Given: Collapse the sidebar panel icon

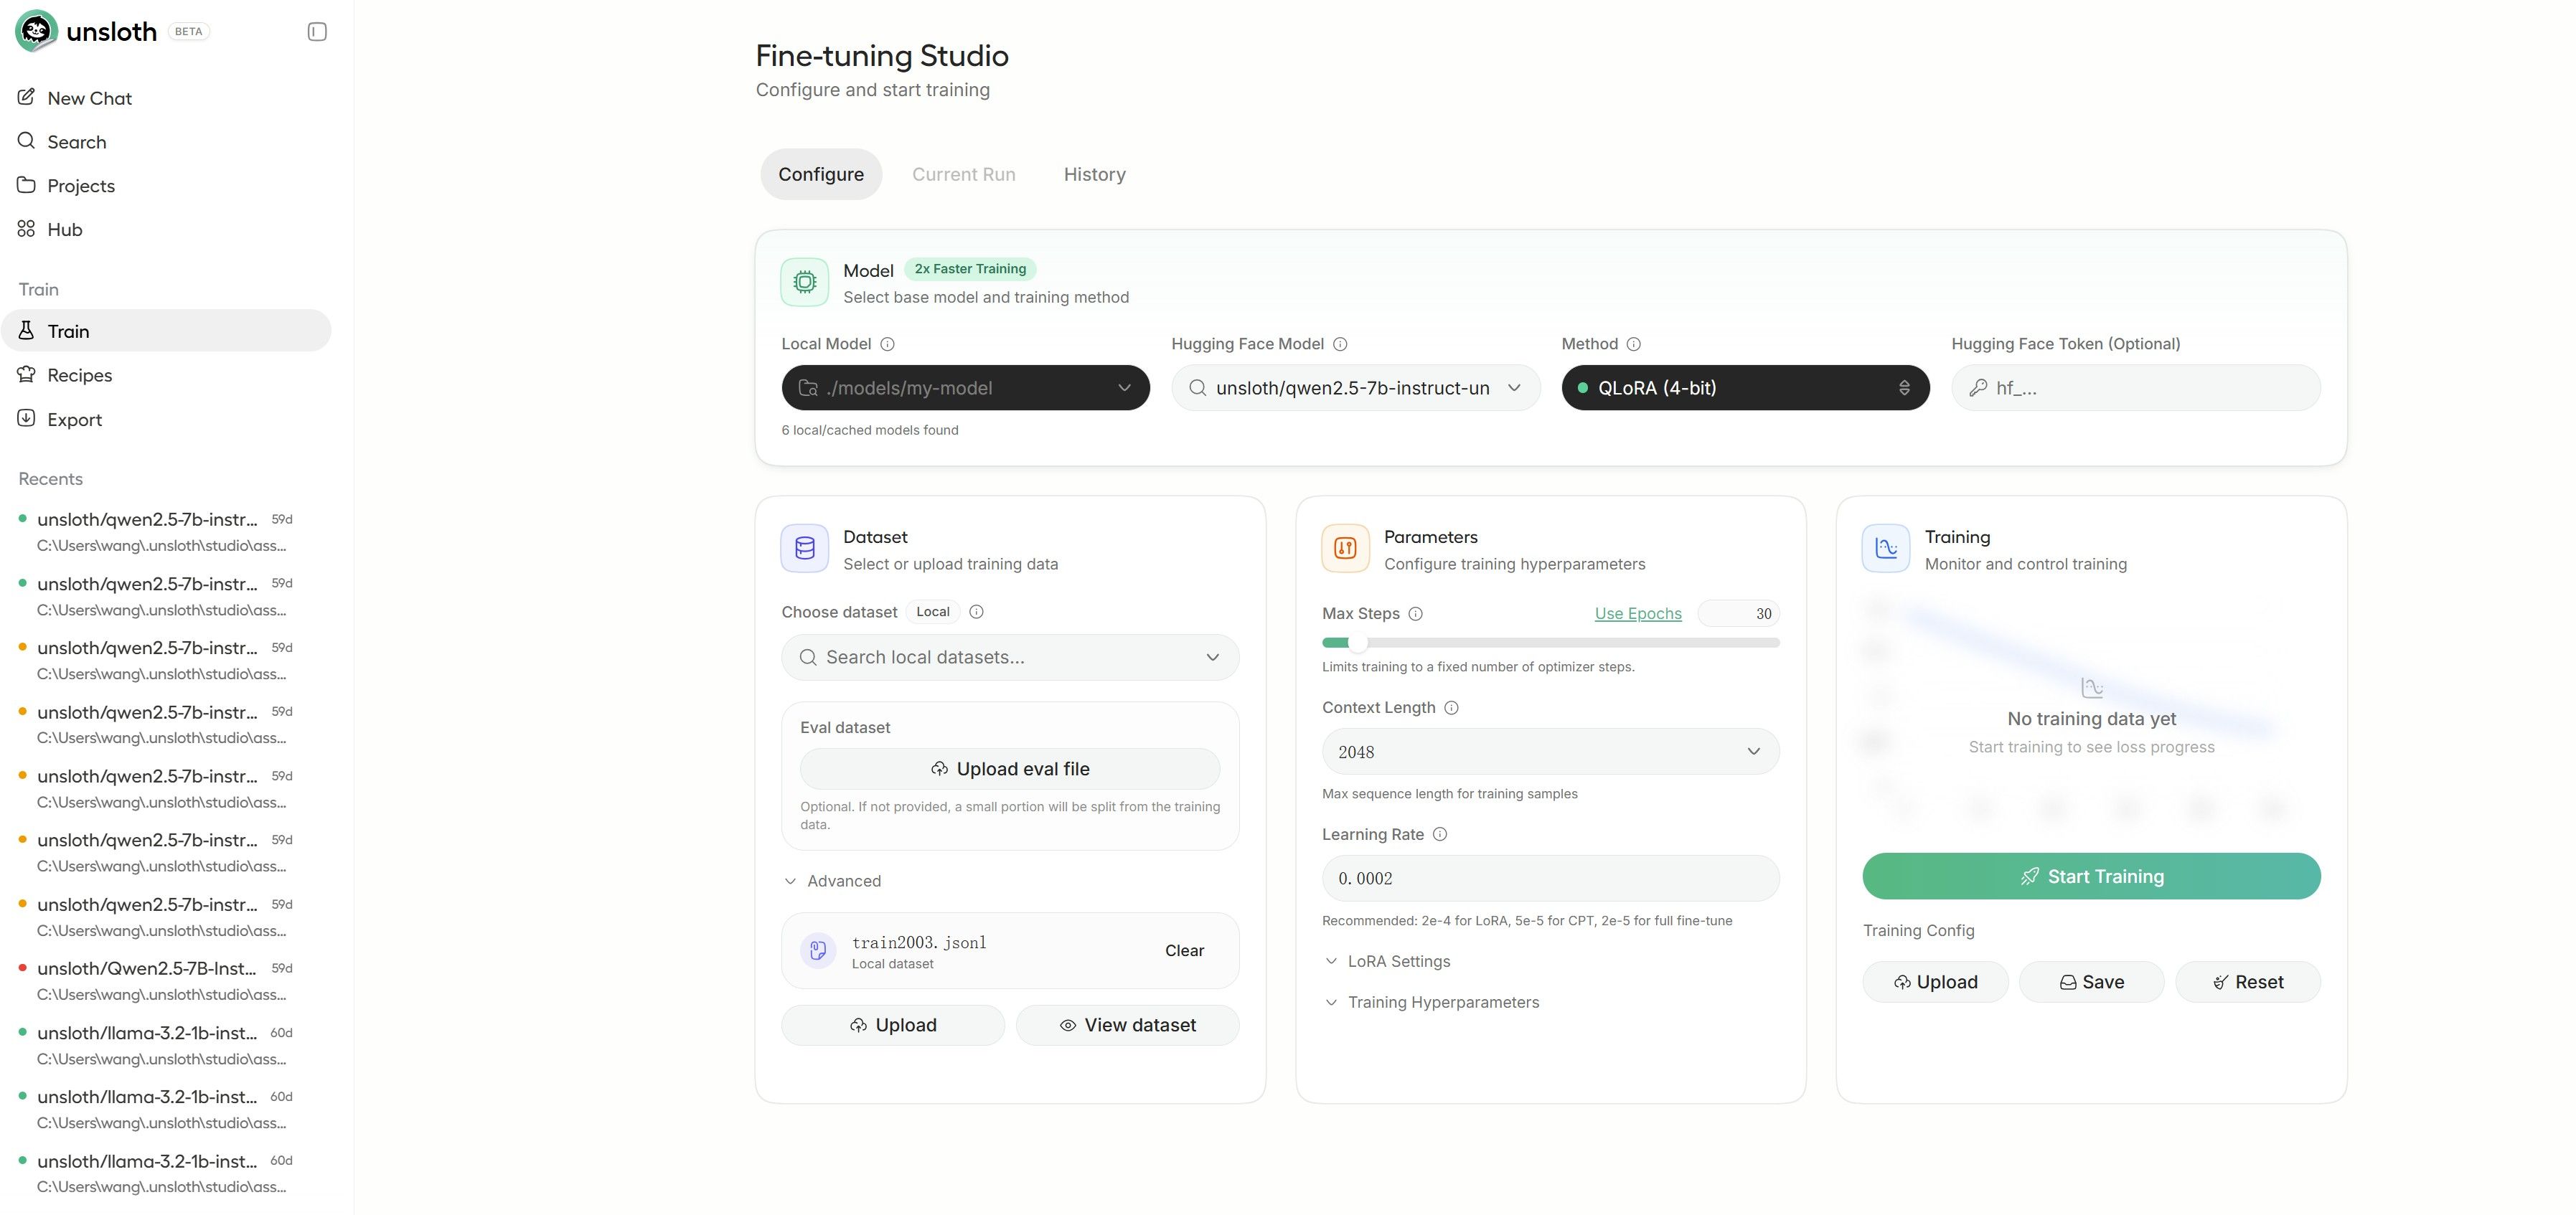Looking at the screenshot, I should pos(317,32).
